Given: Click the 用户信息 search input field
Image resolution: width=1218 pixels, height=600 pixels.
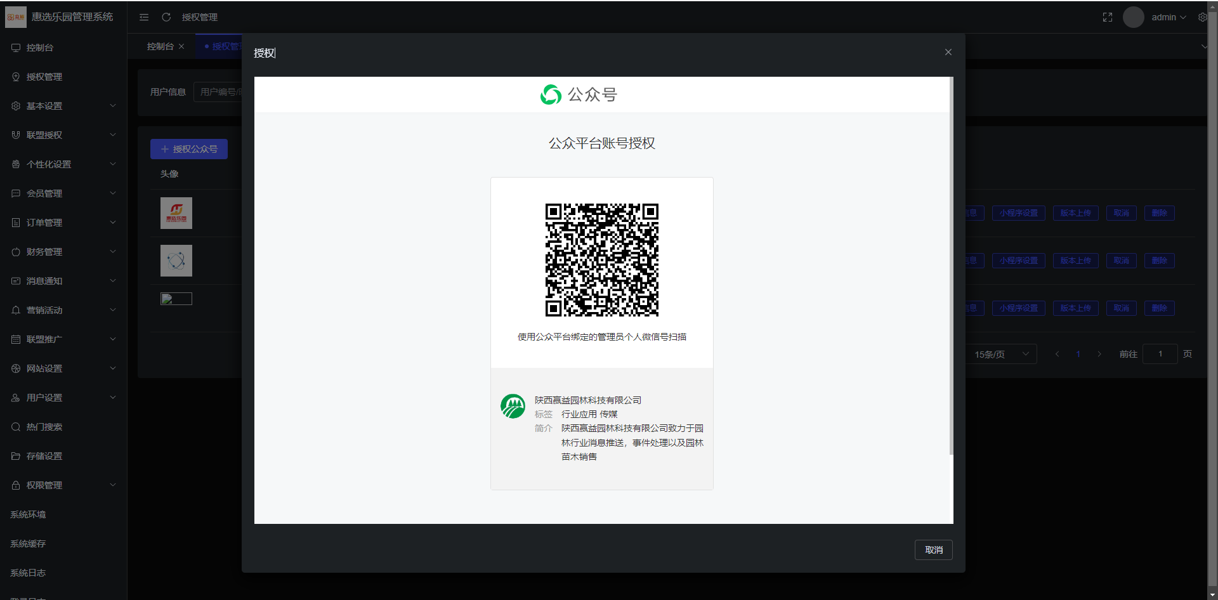Looking at the screenshot, I should tap(218, 92).
